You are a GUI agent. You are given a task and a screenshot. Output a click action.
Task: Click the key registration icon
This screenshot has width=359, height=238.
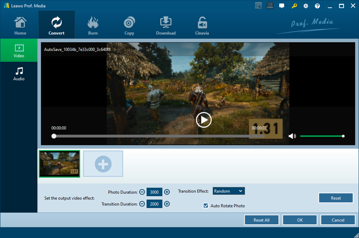[294, 6]
